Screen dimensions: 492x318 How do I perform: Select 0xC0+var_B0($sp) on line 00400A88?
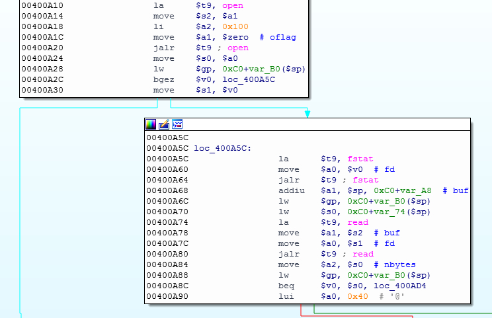pos(389,275)
